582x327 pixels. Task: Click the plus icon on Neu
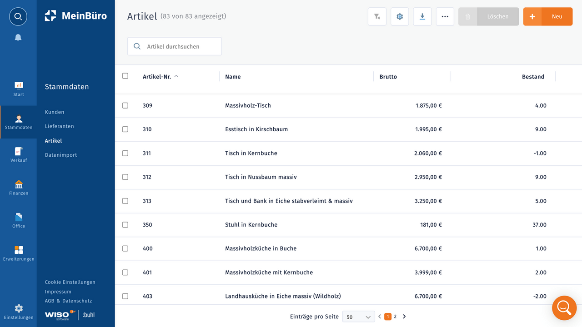point(532,16)
